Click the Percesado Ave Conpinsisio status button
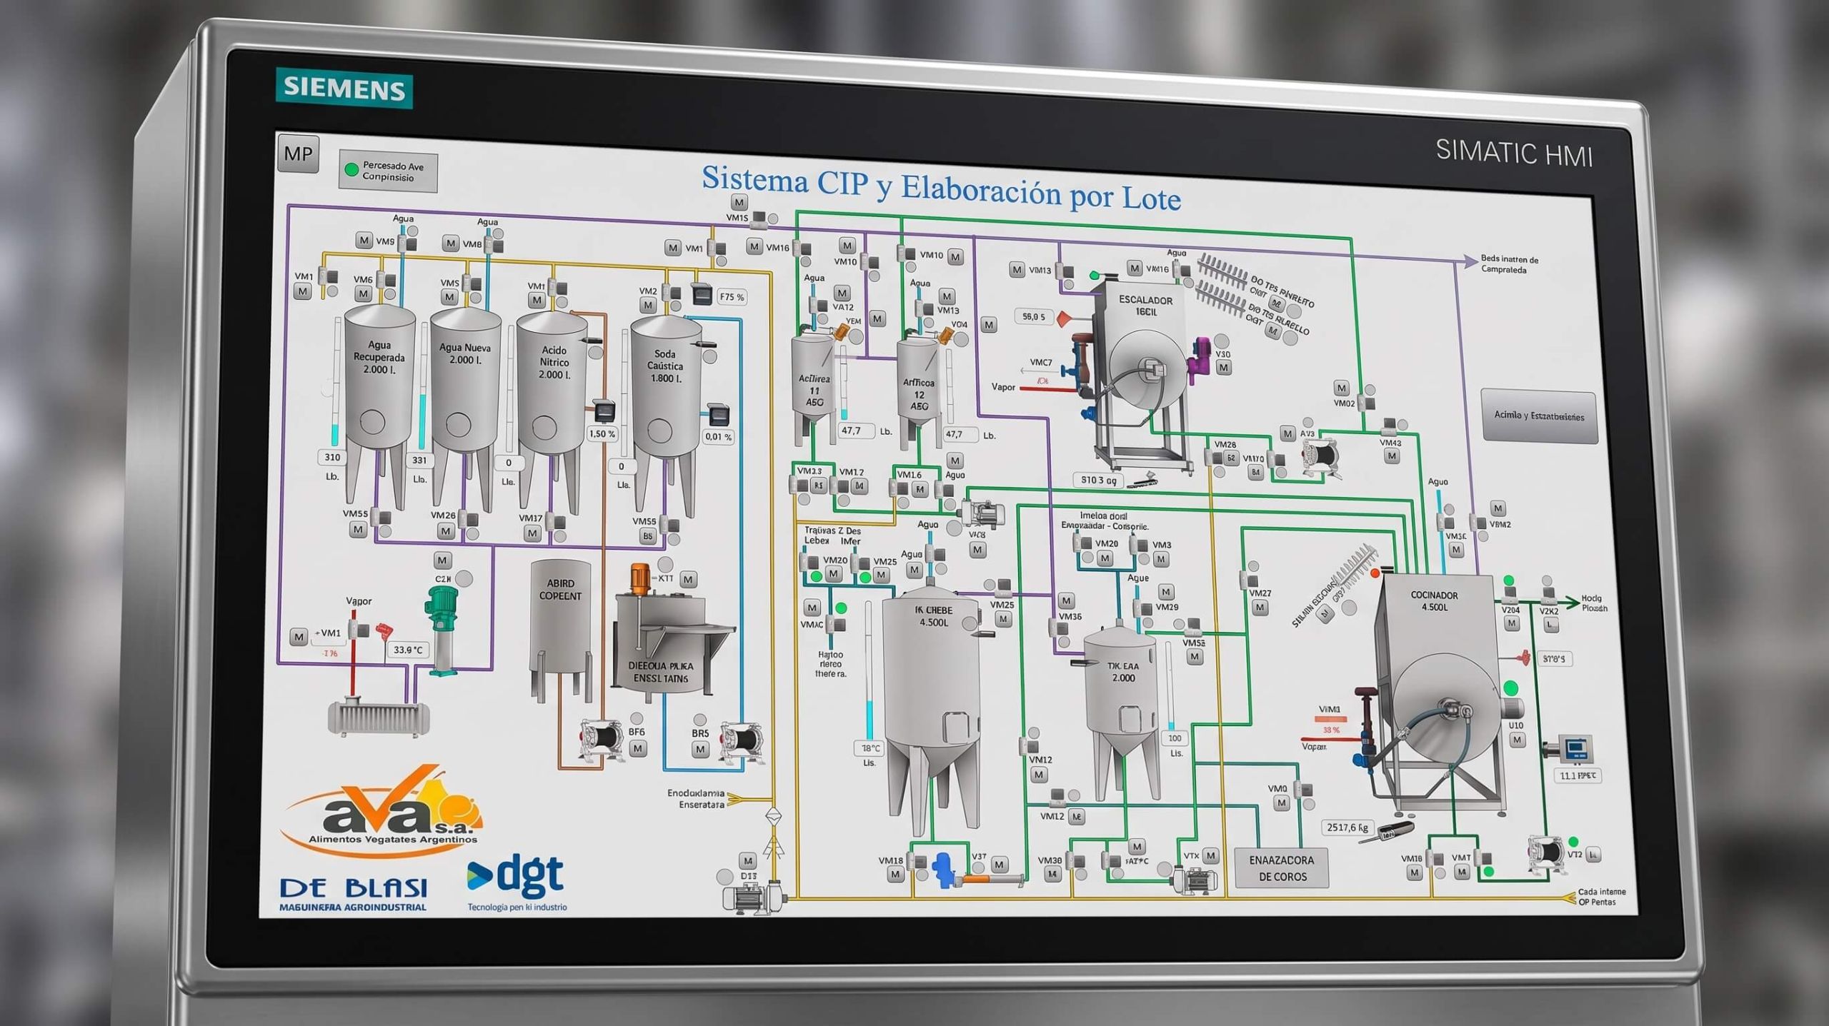Screen dimensions: 1829x1026 (388, 171)
